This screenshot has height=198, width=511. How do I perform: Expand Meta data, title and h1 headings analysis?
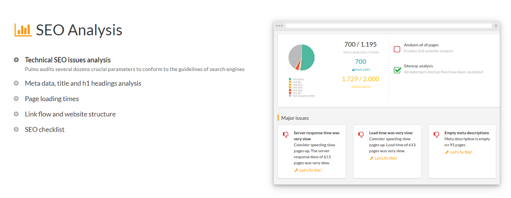point(83,83)
